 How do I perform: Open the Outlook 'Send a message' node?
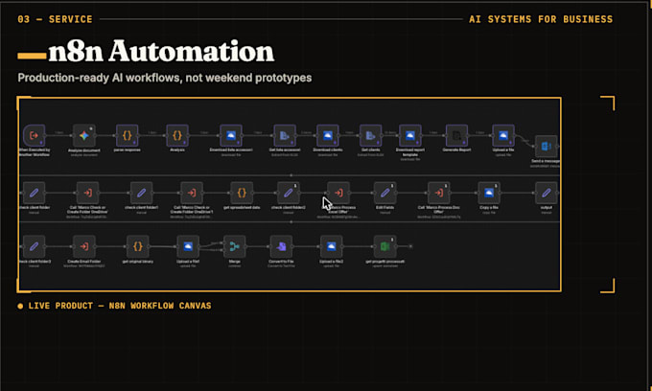click(546, 147)
